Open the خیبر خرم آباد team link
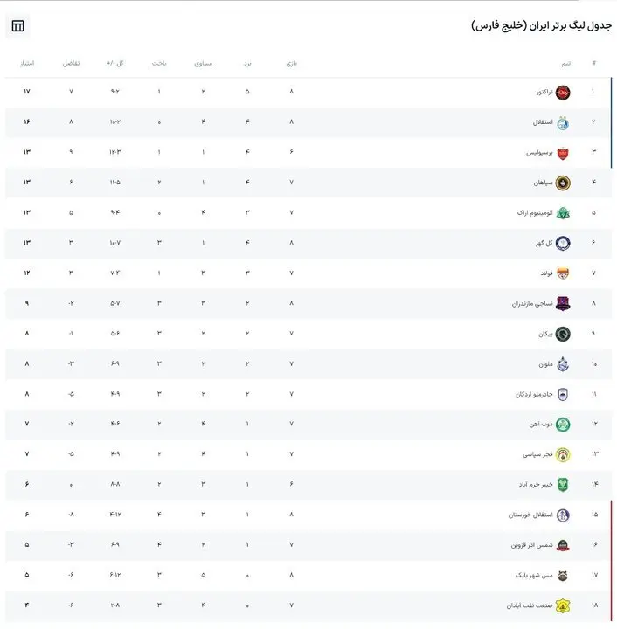 click(x=536, y=485)
